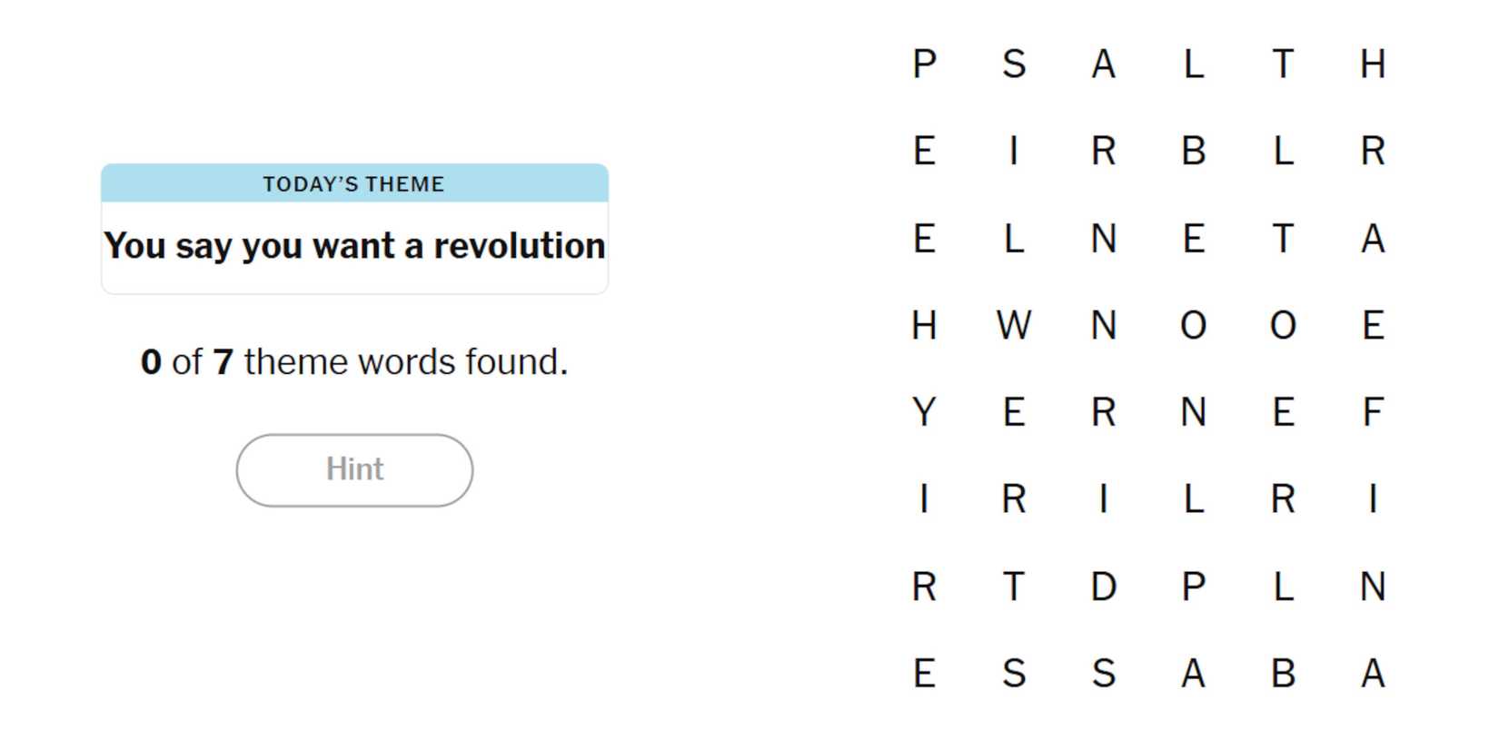Tap the P in the grid's top-left corner
The image size is (1499, 749).
924,64
